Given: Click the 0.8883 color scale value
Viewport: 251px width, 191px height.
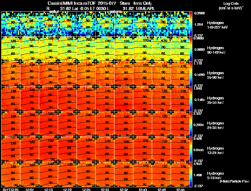Looking at the screenshot, I should (199, 50).
